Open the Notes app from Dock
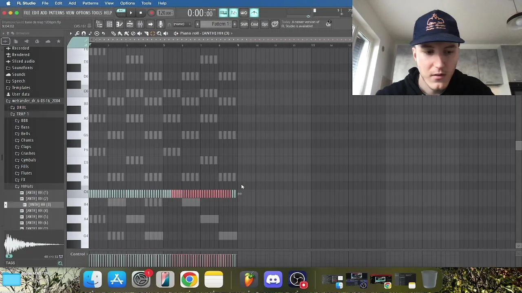The width and height of the screenshot is (522, 293). click(x=214, y=279)
